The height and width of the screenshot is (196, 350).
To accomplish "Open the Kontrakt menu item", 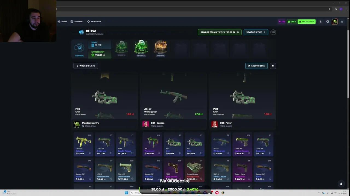I will point(77,22).
